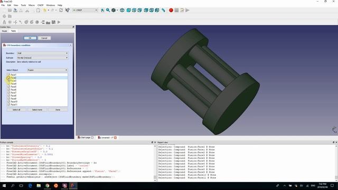Click the Stop macro recording icon
The image size is (338, 190).
click(176, 10)
